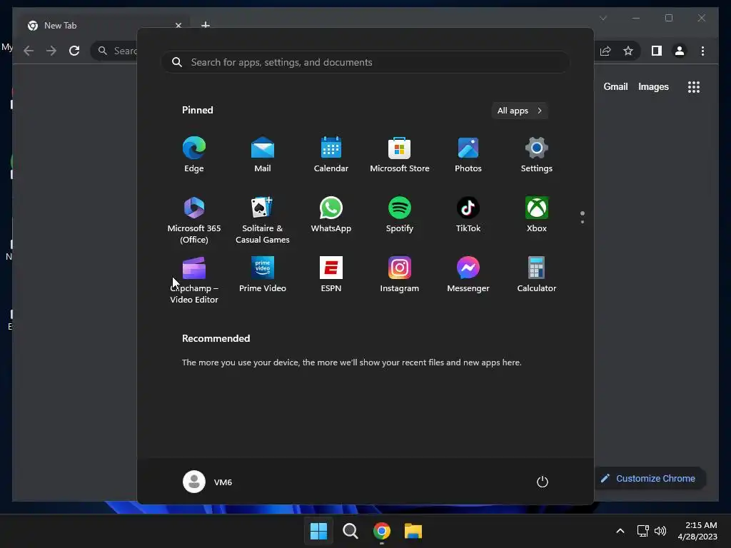The image size is (731, 548).
Task: Open Microsoft Store from pinned apps
Action: (x=400, y=155)
